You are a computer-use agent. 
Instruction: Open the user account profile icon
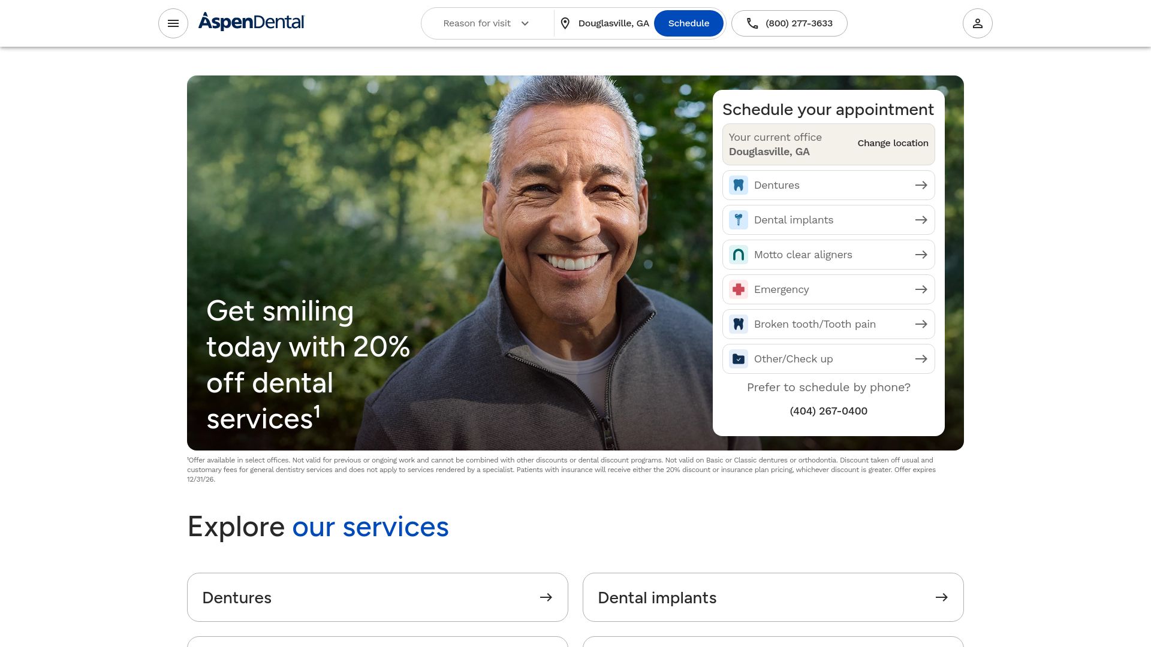978,23
